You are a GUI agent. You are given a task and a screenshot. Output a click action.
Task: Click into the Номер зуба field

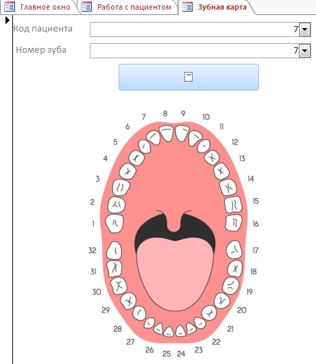pos(200,51)
